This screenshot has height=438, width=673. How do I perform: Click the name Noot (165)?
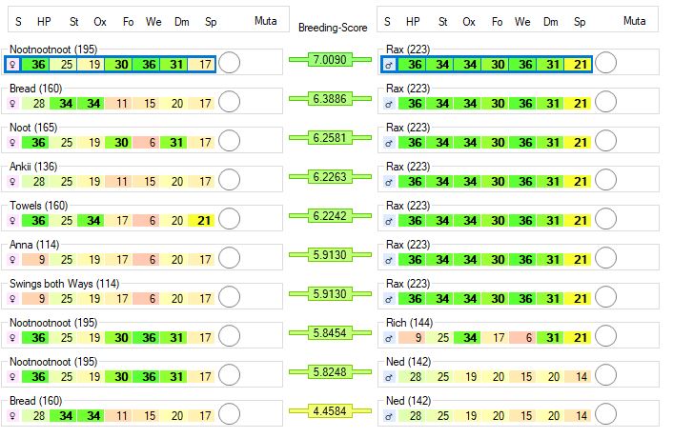point(33,128)
